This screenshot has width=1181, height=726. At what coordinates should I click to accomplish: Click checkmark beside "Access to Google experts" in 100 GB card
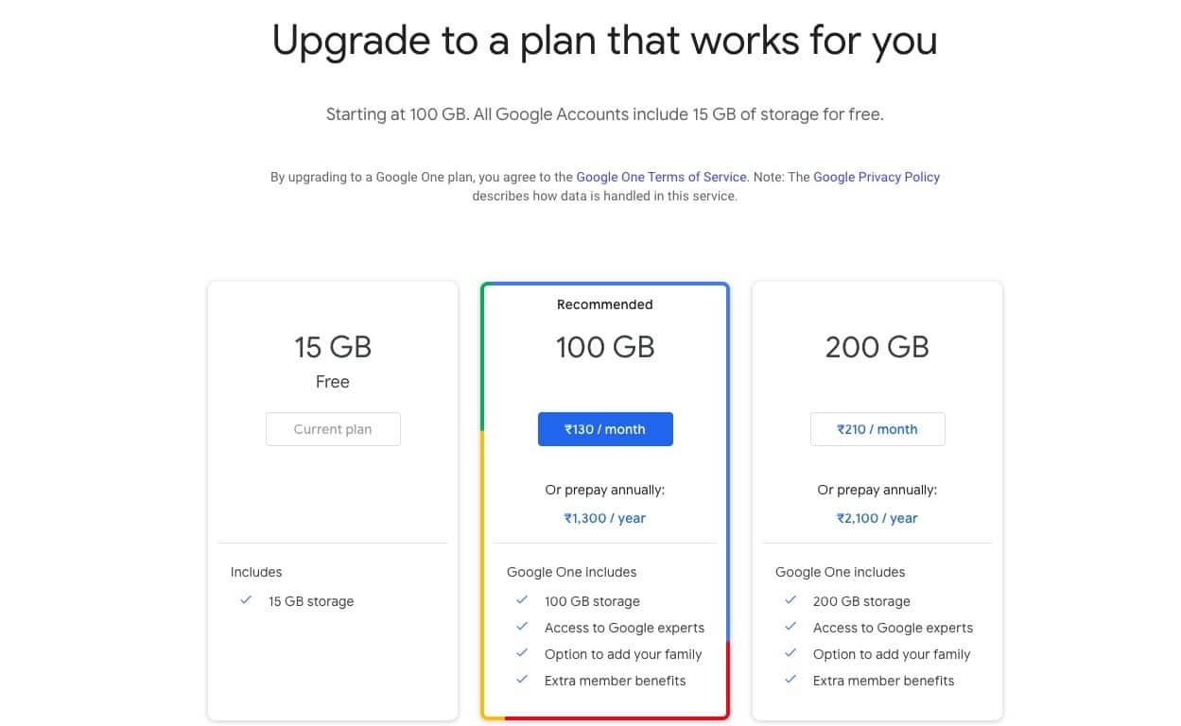[x=521, y=627]
